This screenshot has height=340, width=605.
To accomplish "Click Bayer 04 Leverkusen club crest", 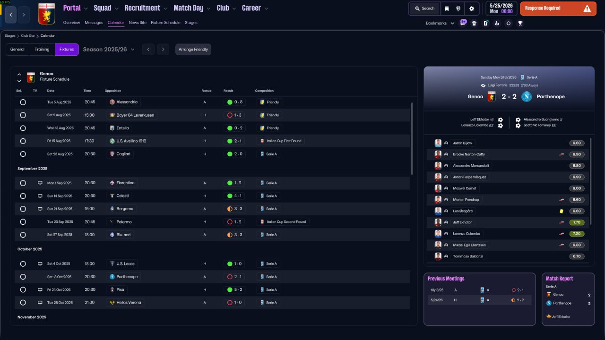I will (112, 115).
